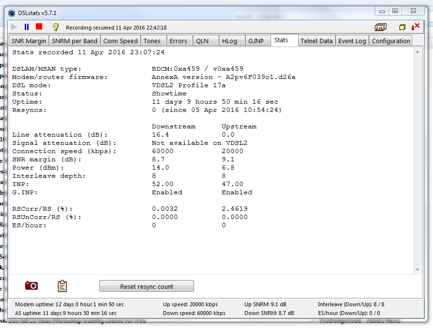Take a snapshot with the camera icon

pyautogui.click(x=32, y=286)
